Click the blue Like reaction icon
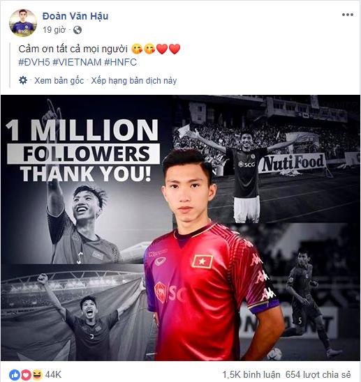 15,375
